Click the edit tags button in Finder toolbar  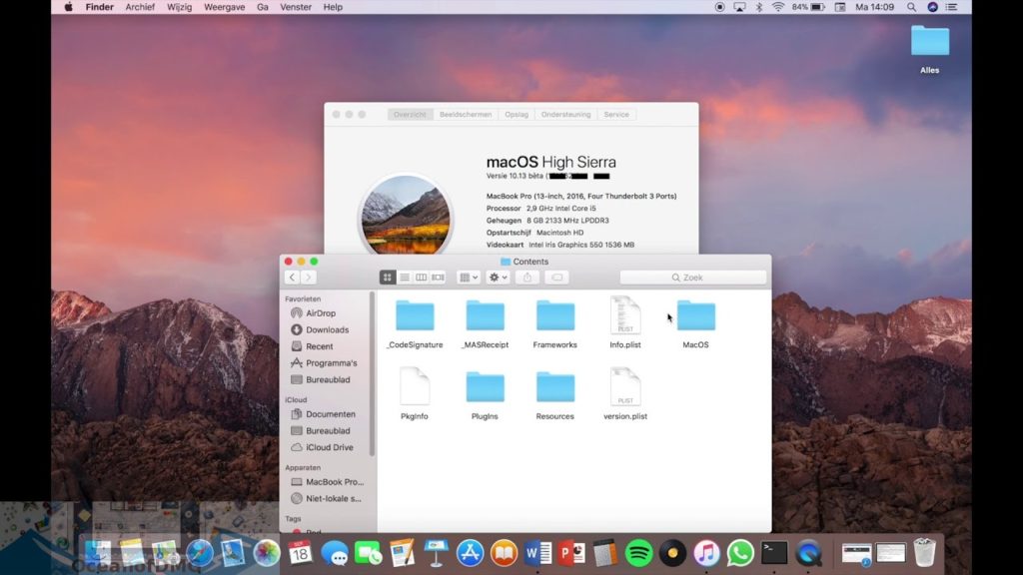(x=557, y=278)
